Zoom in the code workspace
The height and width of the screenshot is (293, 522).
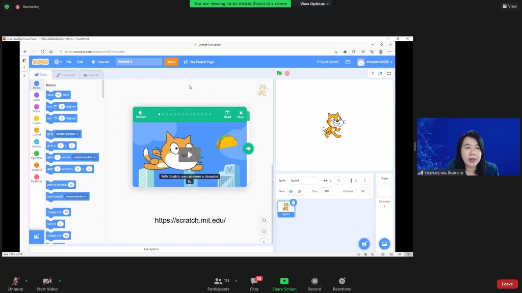click(x=264, y=220)
